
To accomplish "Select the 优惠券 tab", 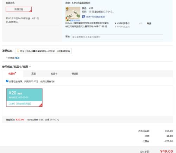I will (12, 74).
